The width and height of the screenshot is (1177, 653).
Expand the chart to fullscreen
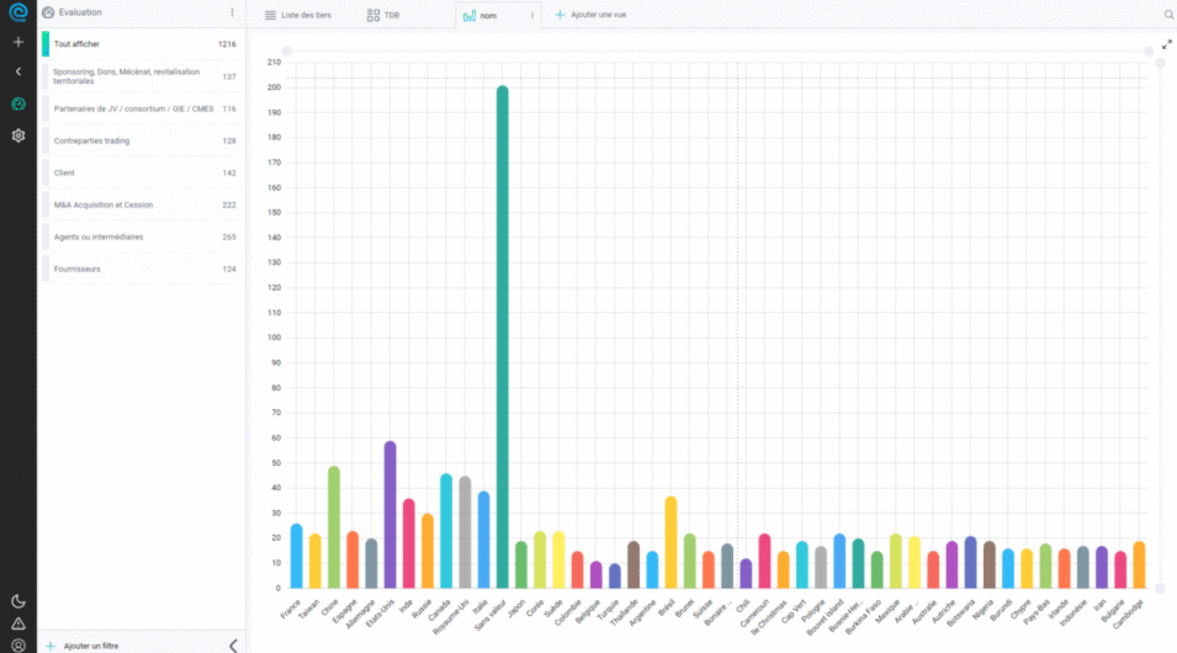(x=1167, y=44)
